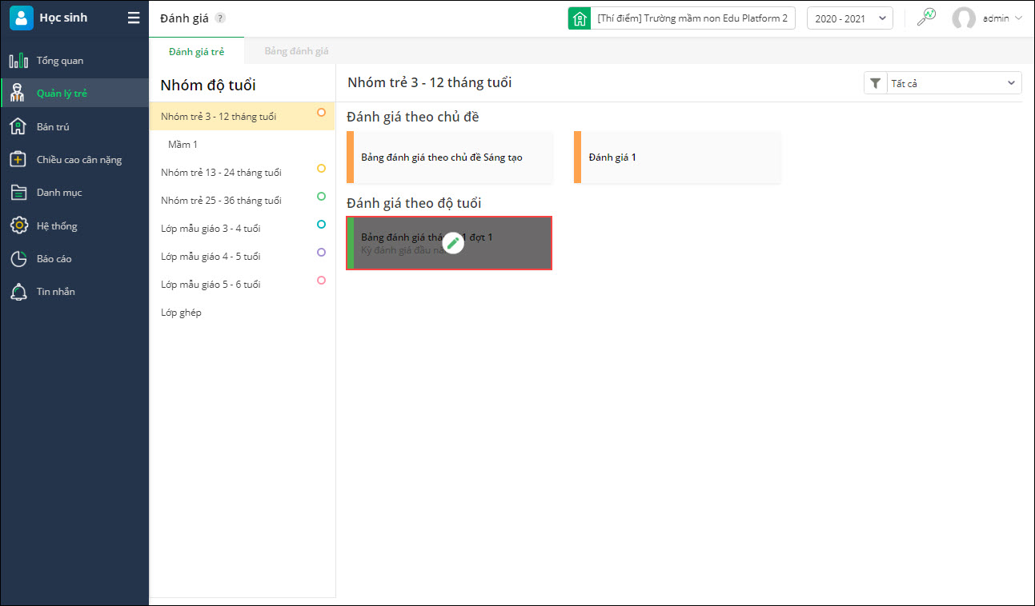The width and height of the screenshot is (1035, 606).
Task: Collapse the sidebar with the hamburger icon
Action: pos(134,18)
